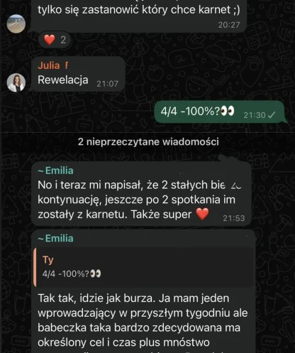Select the sent 4/4 -100%? message
Viewport: 295px width, 353px height.
pos(219,112)
